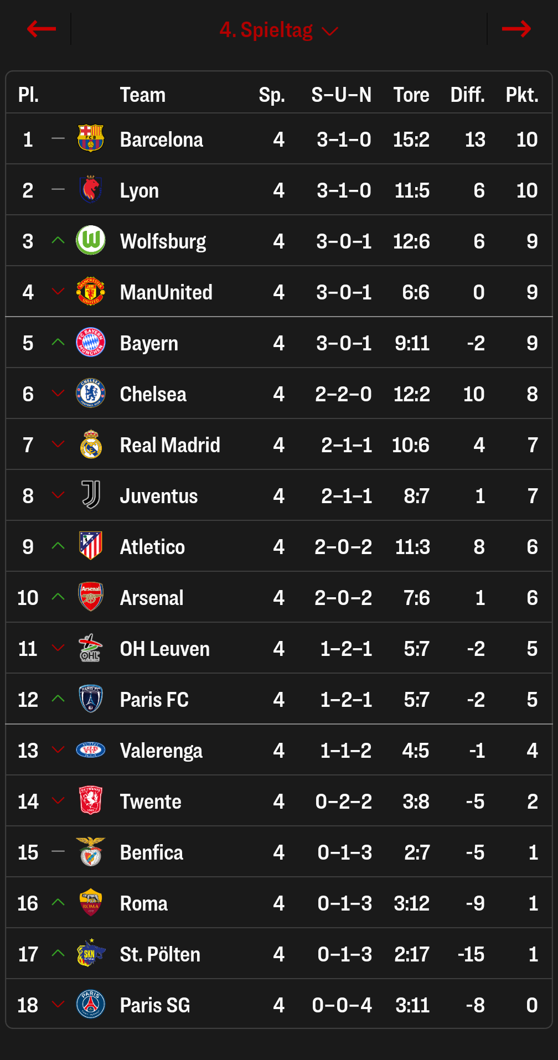The image size is (558, 1060).
Task: Click the Atletico club crest
Action: (x=91, y=546)
